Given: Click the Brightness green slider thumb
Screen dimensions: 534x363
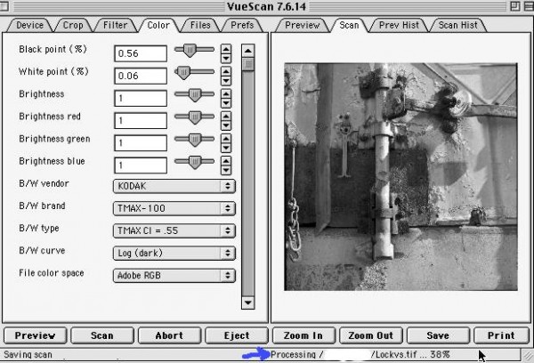Looking at the screenshot, I should [195, 140].
